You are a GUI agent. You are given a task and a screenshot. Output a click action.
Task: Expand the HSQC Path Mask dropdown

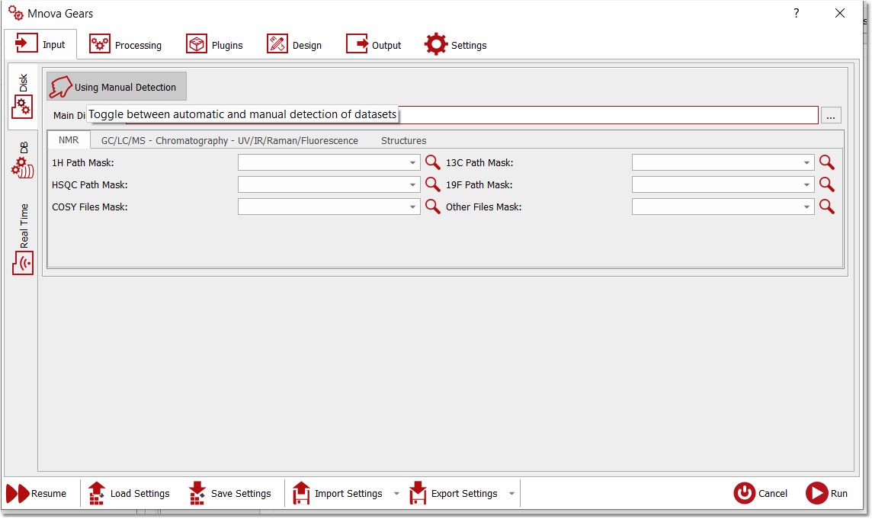click(412, 184)
